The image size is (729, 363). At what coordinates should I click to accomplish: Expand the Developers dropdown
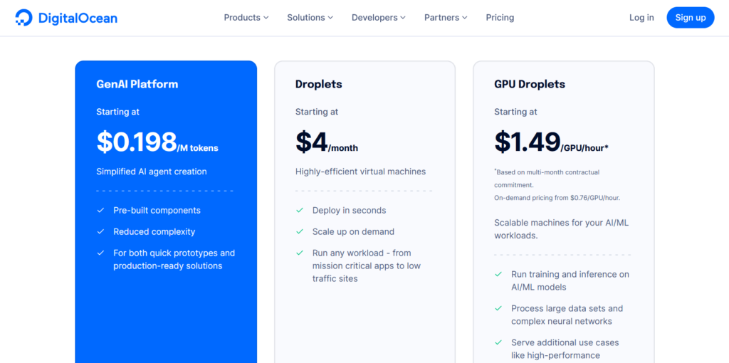(378, 18)
